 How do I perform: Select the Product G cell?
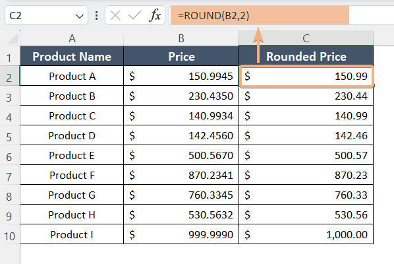(x=72, y=195)
